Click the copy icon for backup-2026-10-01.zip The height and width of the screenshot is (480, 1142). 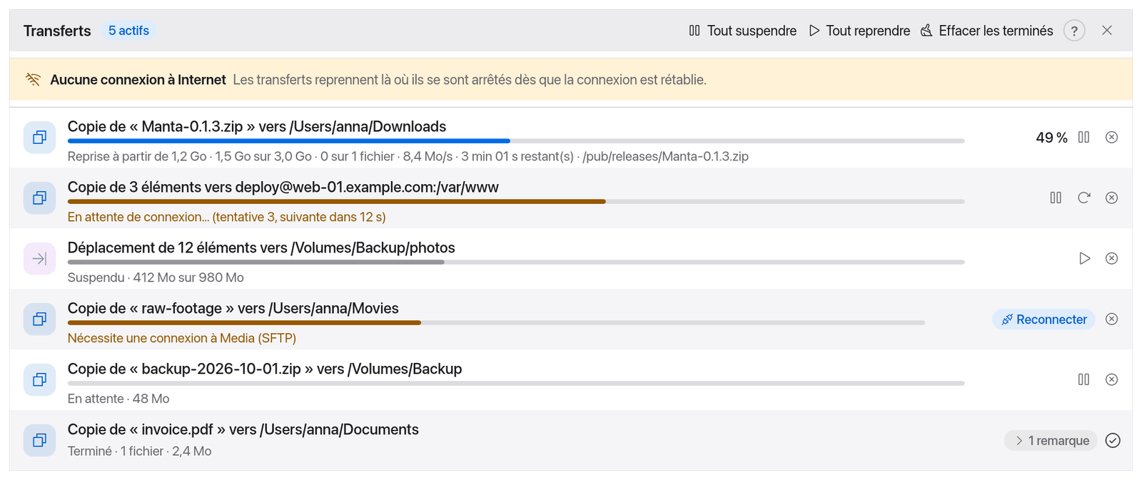coord(40,380)
